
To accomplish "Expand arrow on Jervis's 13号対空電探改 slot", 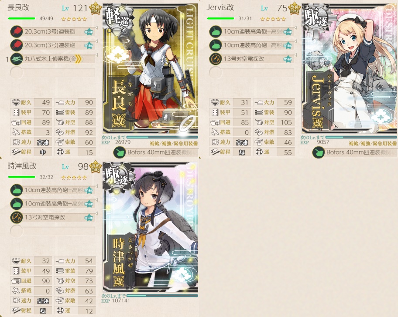I will [x=296, y=55].
